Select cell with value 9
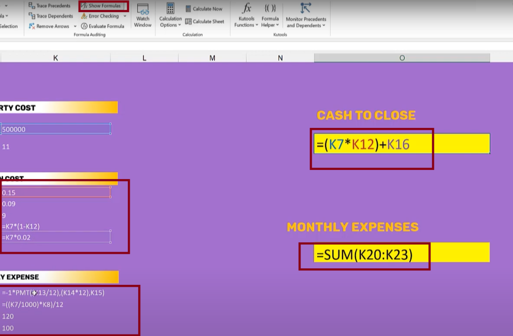 pos(56,215)
